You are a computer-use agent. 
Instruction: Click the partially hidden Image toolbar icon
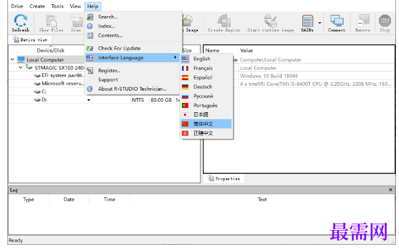point(191,23)
